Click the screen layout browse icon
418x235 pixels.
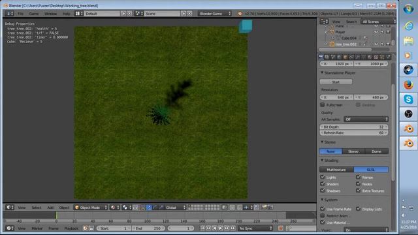(x=78, y=13)
